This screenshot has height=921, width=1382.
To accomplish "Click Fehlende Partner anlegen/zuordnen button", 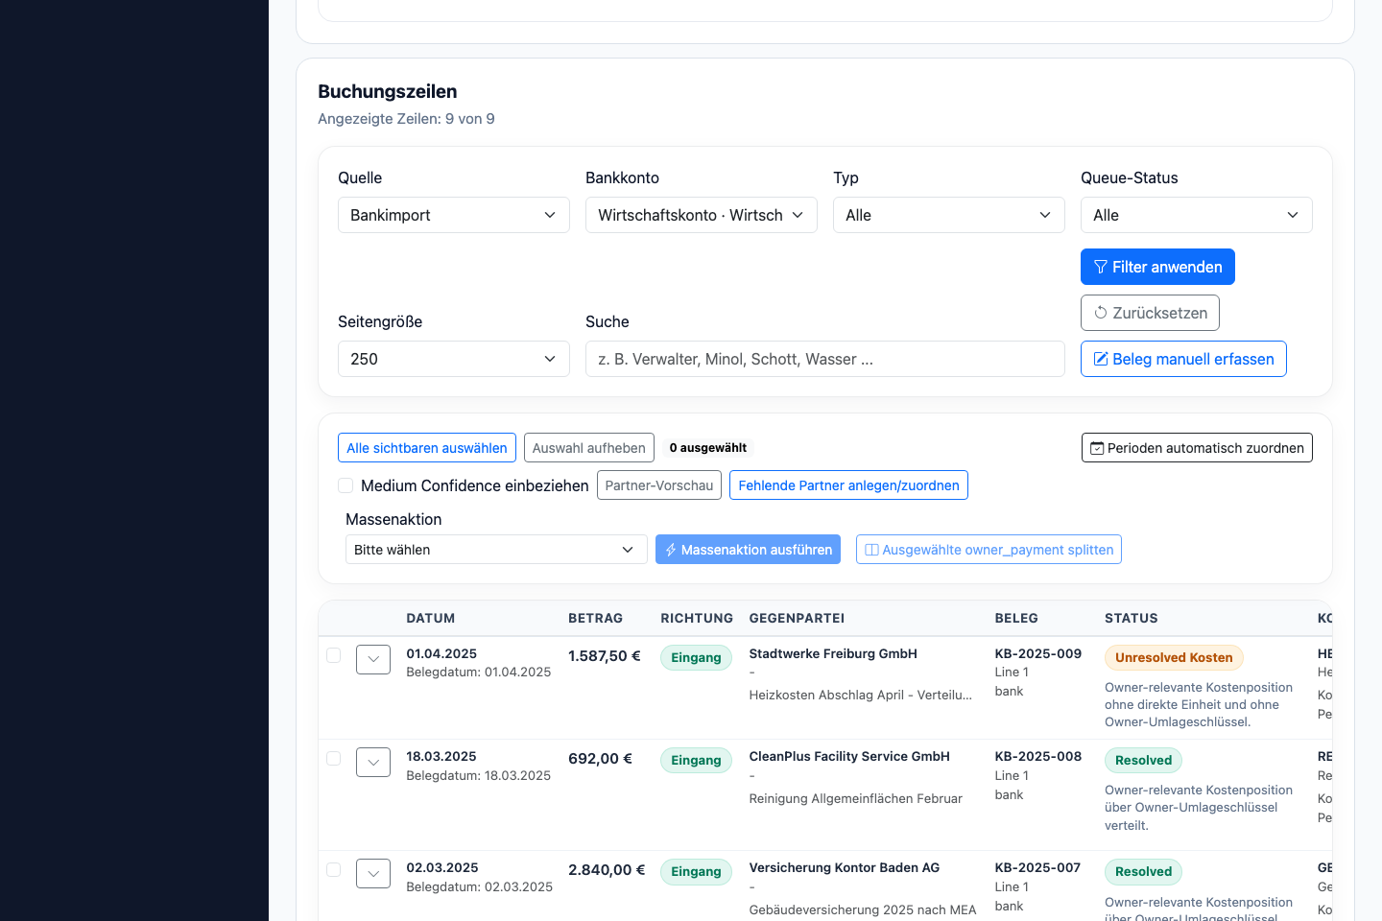I will [848, 485].
